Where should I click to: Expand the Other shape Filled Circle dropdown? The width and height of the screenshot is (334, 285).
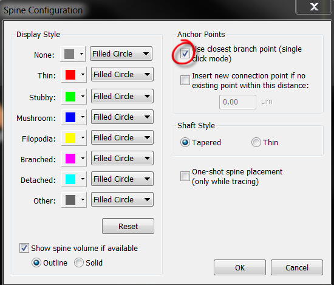122,199
